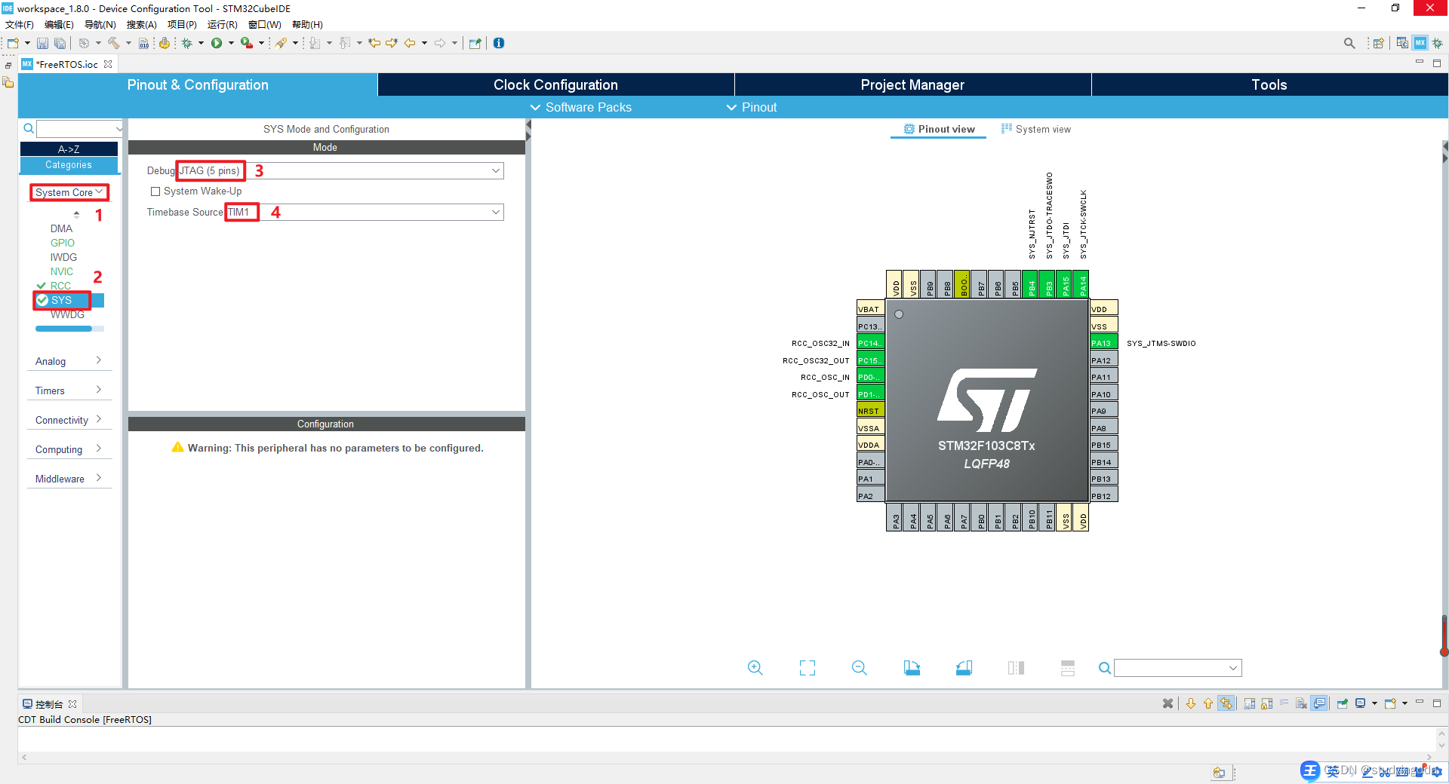Image resolution: width=1449 pixels, height=784 pixels.
Task: Click the toolbar search magnifier icon
Action: (x=1349, y=43)
